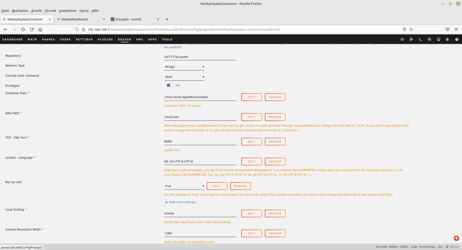462x250 pixels.
Task: Remove the Data Path entry
Action: (275, 117)
